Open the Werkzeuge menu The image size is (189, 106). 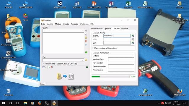84,24
